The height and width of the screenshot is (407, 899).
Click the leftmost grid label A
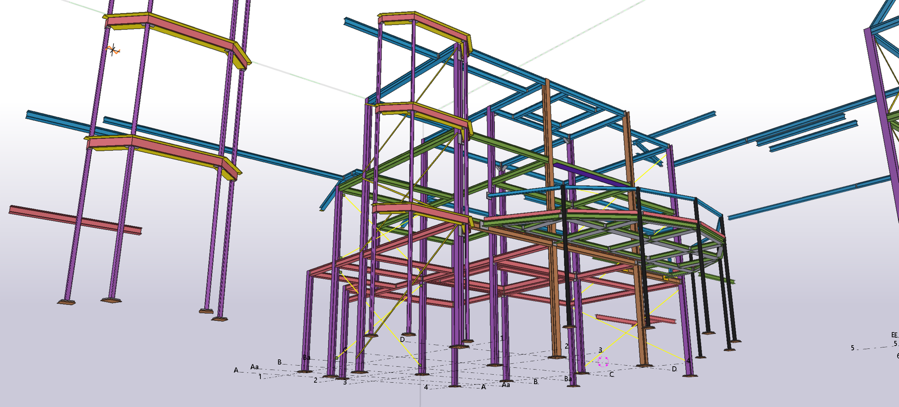click(x=236, y=370)
